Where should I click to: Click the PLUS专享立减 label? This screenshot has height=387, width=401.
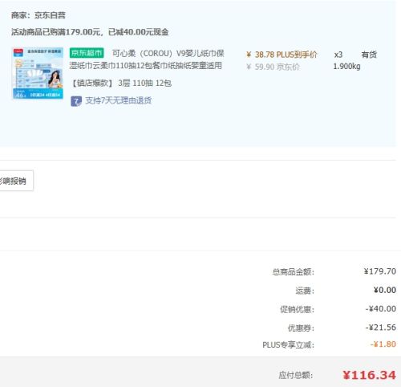click(288, 344)
